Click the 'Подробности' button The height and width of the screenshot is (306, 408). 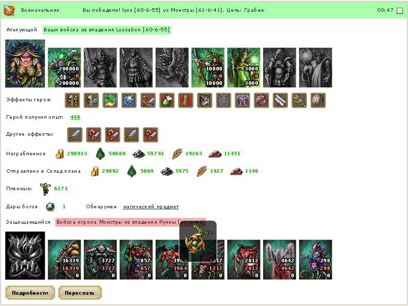30,293
